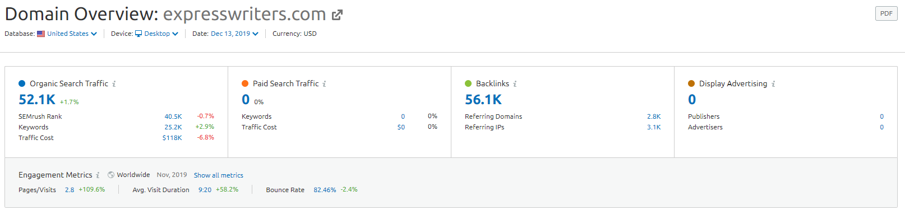
Task: Click the desktop monitor device icon
Action: click(x=138, y=34)
